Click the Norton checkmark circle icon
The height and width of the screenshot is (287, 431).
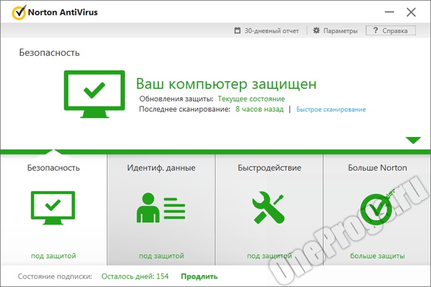(376, 209)
